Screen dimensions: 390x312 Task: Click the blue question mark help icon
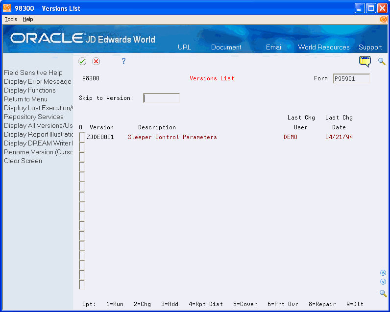[123, 61]
